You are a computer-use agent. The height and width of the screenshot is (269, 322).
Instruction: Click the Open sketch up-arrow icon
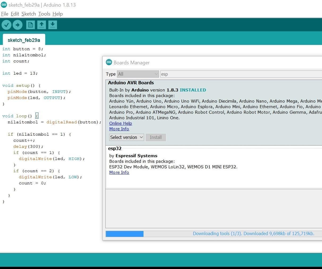pyautogui.click(x=41, y=25)
